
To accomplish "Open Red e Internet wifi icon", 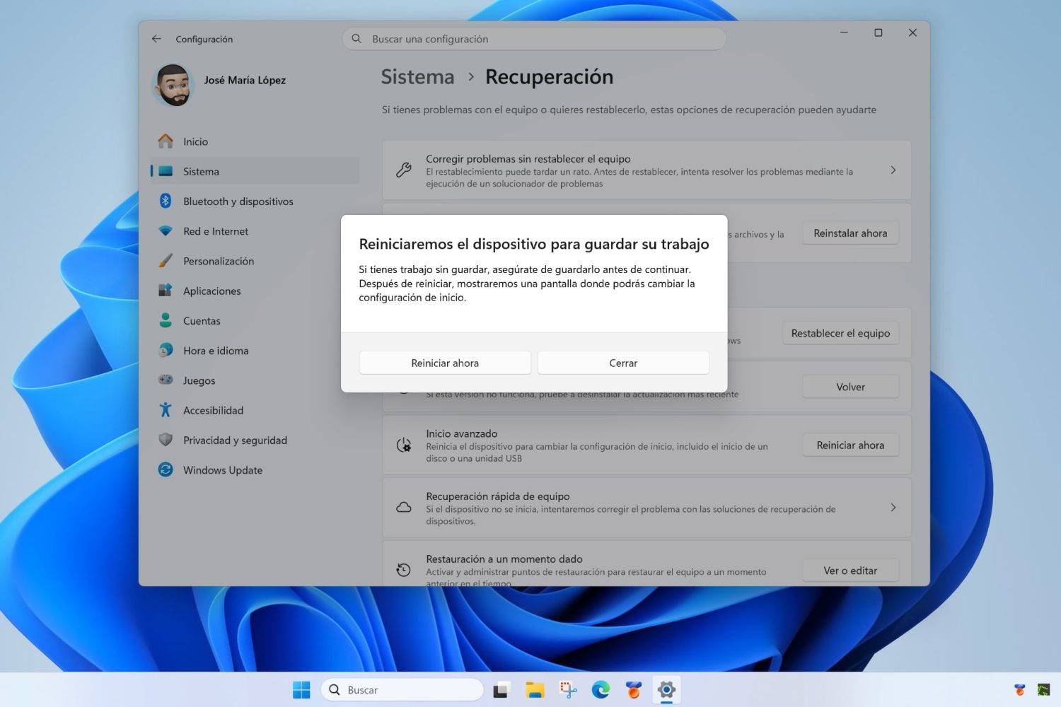I will click(x=166, y=231).
